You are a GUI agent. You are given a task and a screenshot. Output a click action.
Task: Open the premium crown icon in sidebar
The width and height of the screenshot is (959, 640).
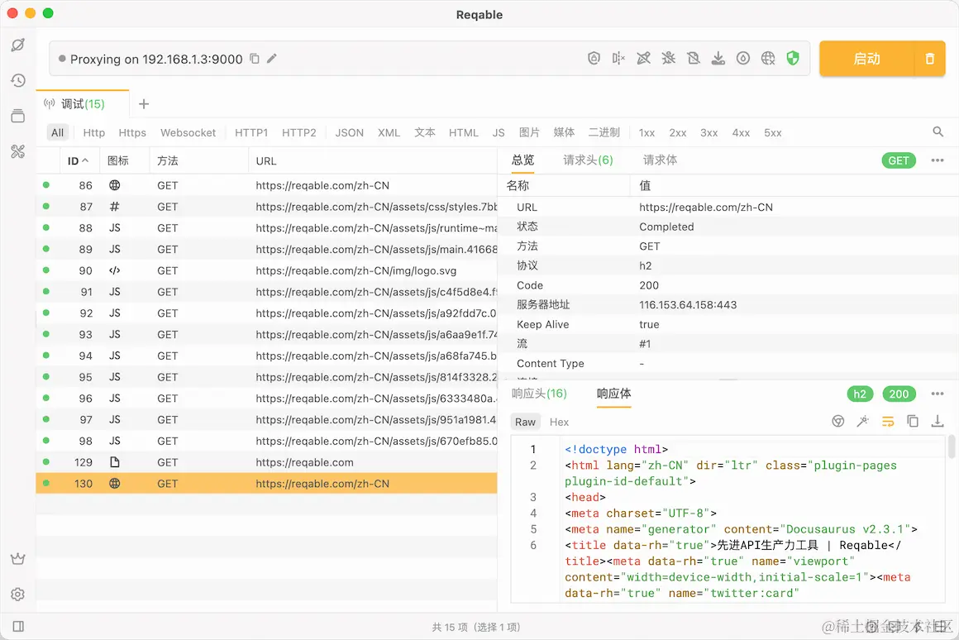click(x=17, y=559)
